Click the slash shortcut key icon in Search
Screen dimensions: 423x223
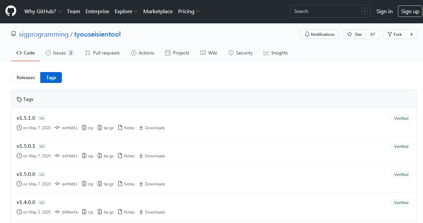point(364,11)
